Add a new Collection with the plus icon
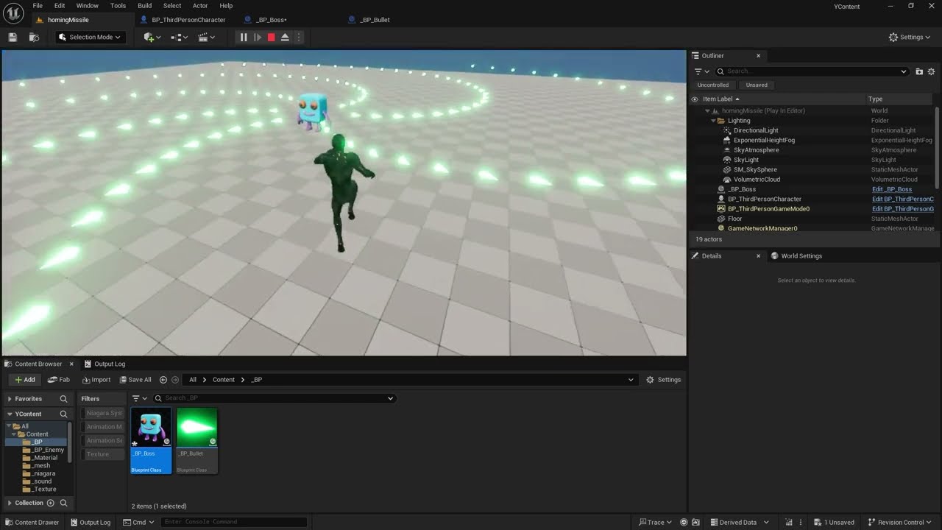Image resolution: width=942 pixels, height=530 pixels. tap(50, 503)
